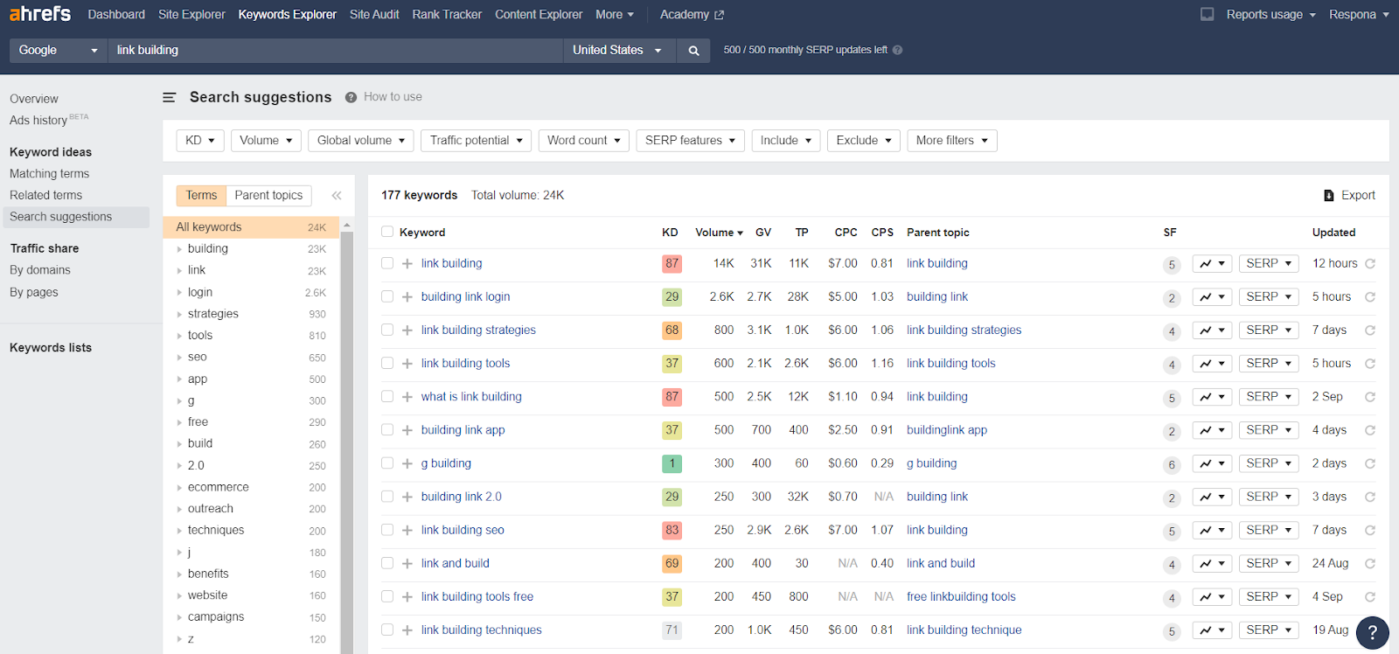This screenshot has width=1399, height=654.
Task: Click the search magnifier button
Action: click(x=693, y=51)
